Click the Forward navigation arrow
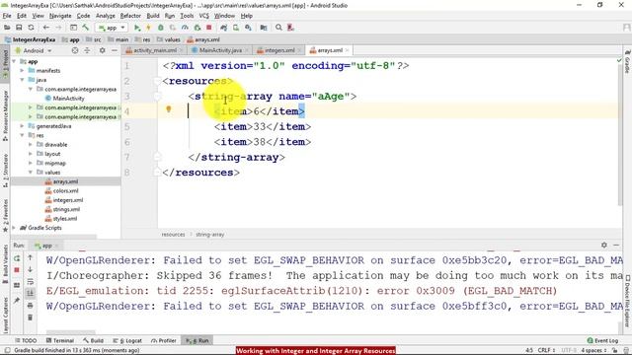 click(58, 28)
